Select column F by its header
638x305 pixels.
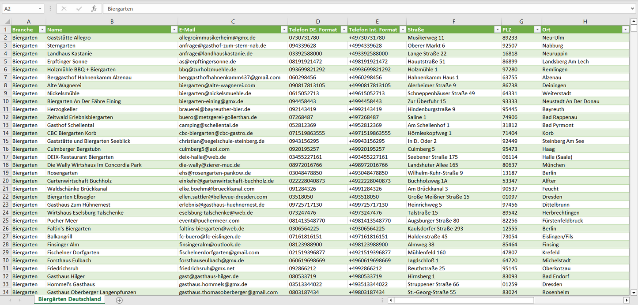(x=453, y=22)
